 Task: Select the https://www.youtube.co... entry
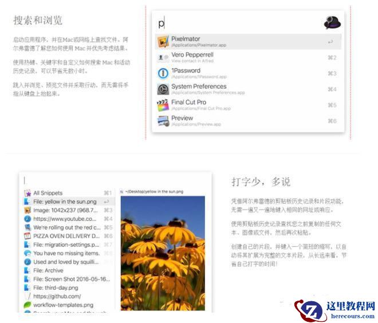click(x=69, y=219)
